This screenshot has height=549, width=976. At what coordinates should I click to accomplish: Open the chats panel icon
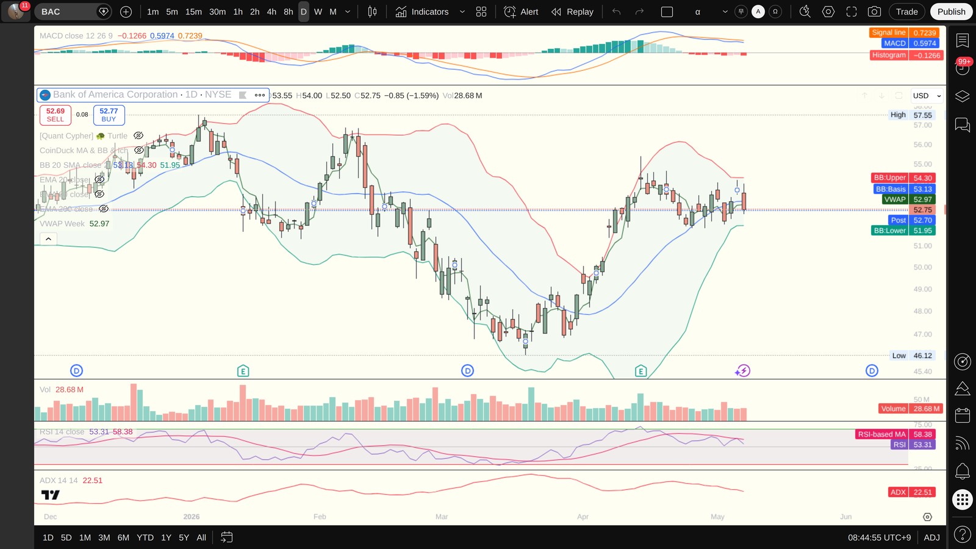click(963, 125)
